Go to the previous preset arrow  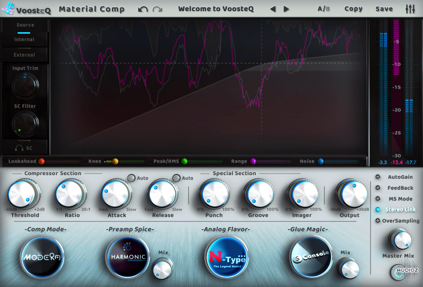tap(273, 9)
